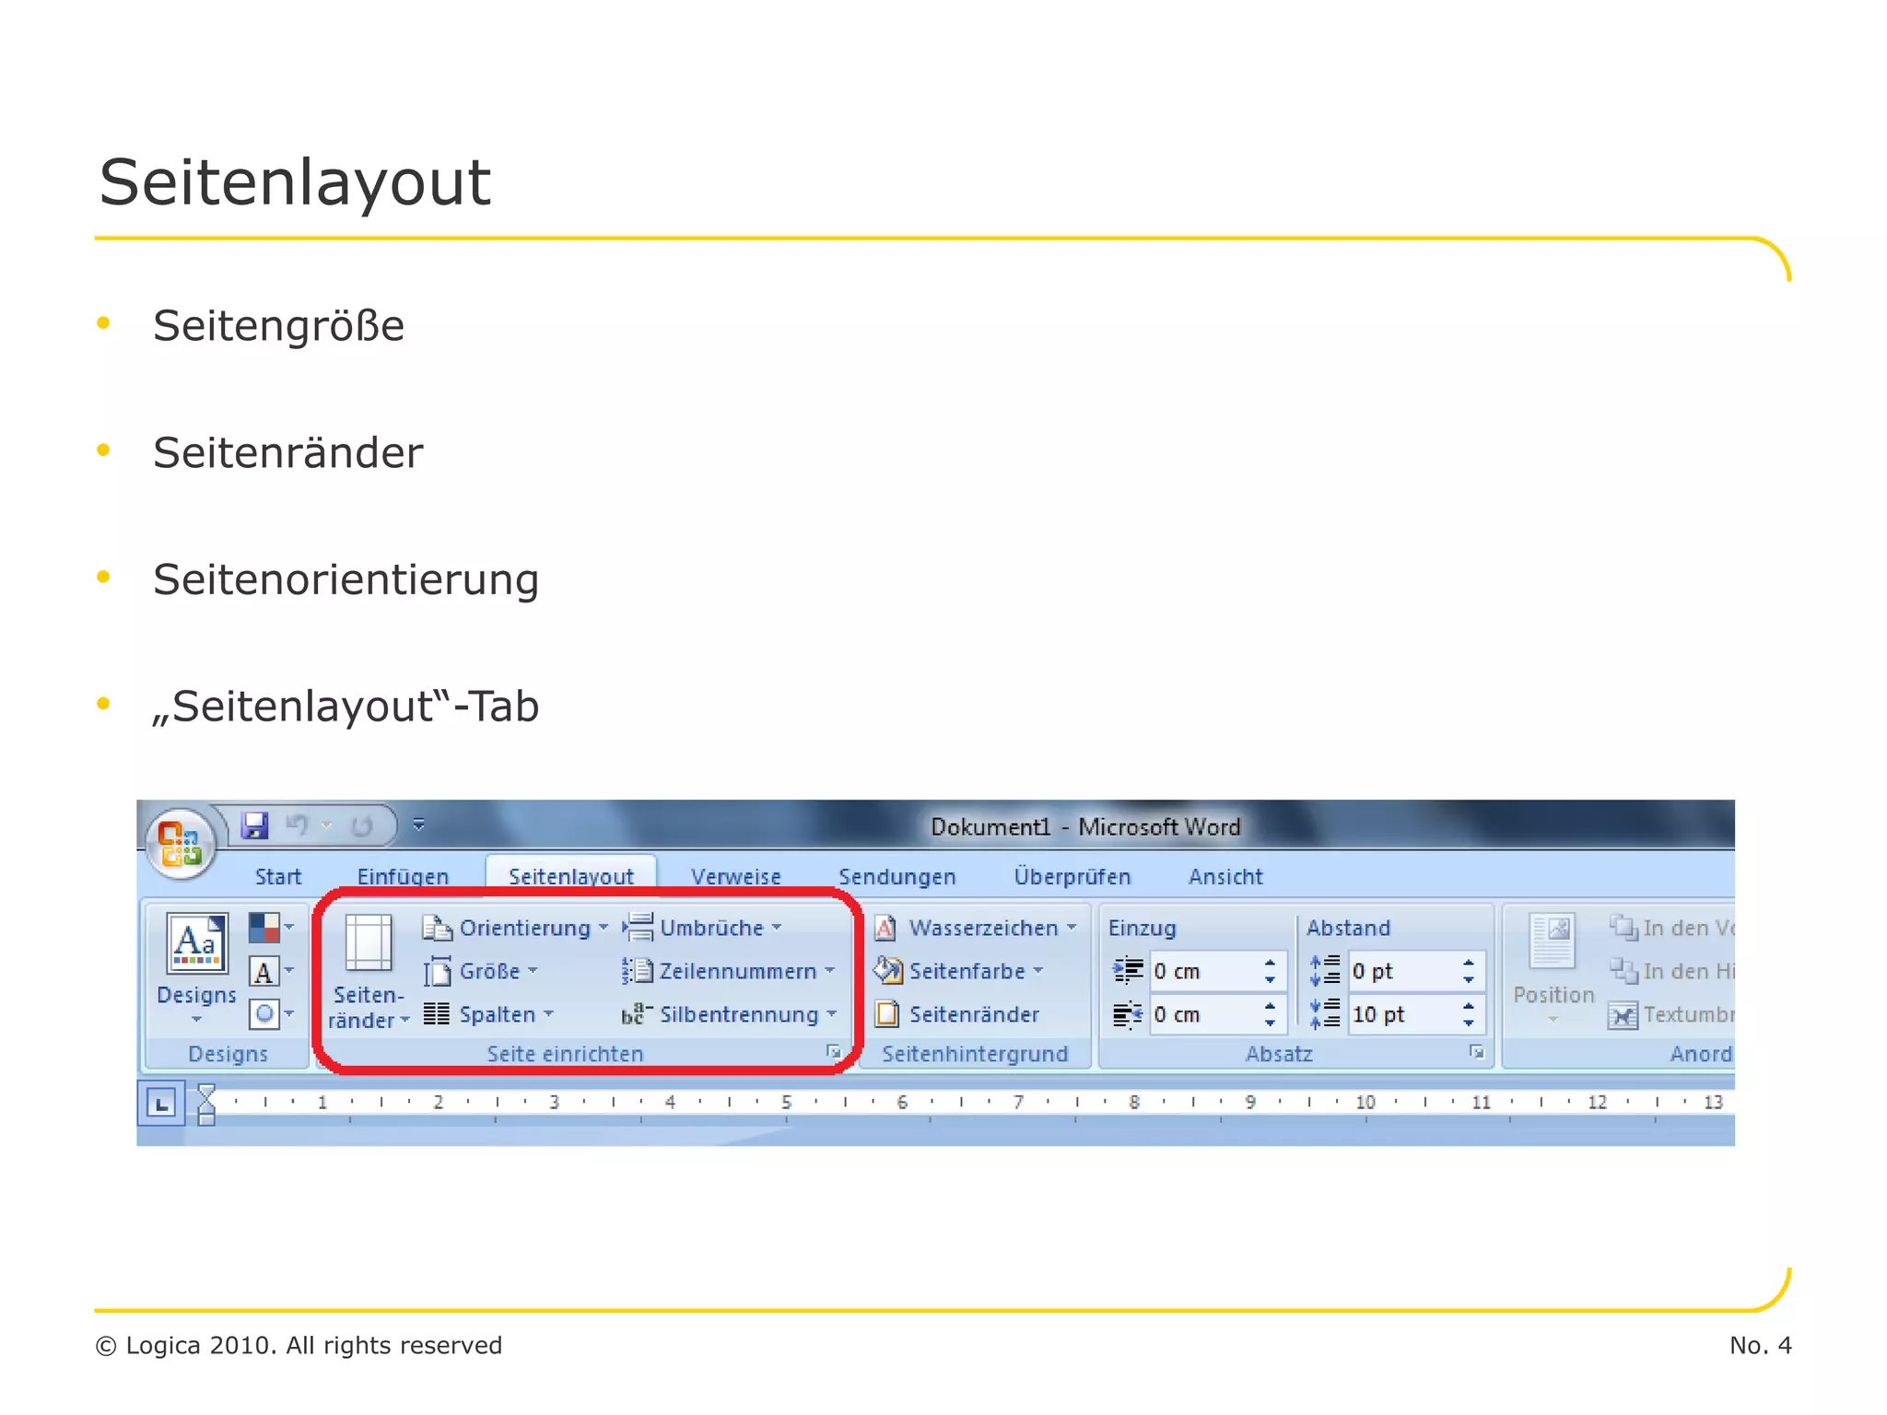Click the Undo arrow icon
Image resolution: width=1887 pixels, height=1415 pixels.
point(298,825)
